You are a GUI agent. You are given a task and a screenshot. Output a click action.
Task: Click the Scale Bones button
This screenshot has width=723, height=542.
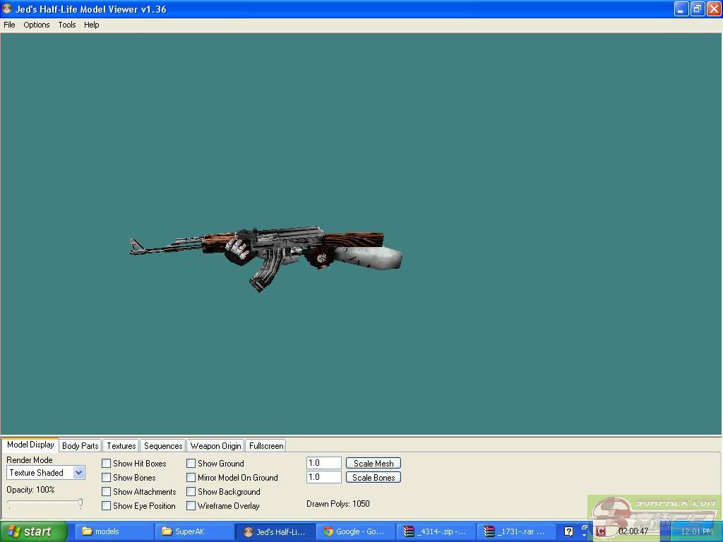coord(374,478)
